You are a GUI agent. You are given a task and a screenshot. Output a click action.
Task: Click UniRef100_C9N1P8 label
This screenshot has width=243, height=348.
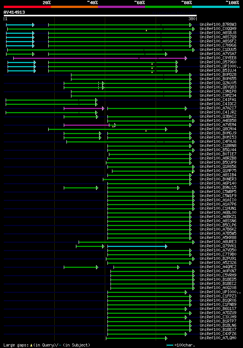coord(218,91)
